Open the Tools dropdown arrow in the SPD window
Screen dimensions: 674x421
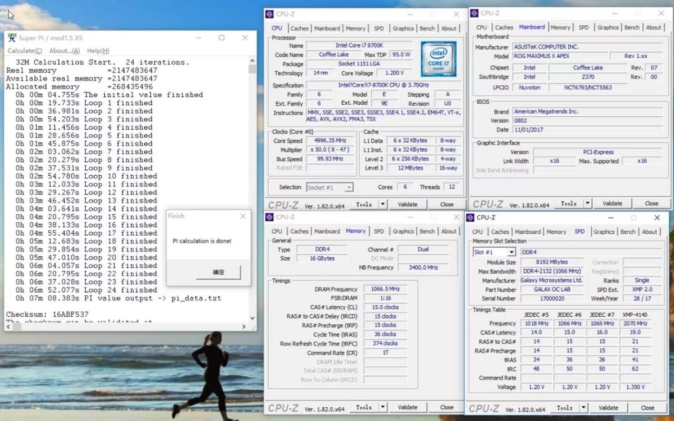pyautogui.click(x=583, y=407)
